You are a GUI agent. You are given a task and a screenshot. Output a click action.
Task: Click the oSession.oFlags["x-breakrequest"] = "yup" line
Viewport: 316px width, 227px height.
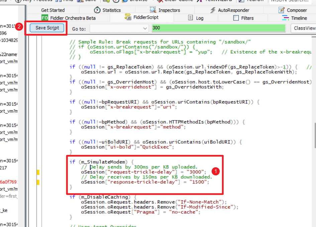pyautogui.click(x=191, y=52)
